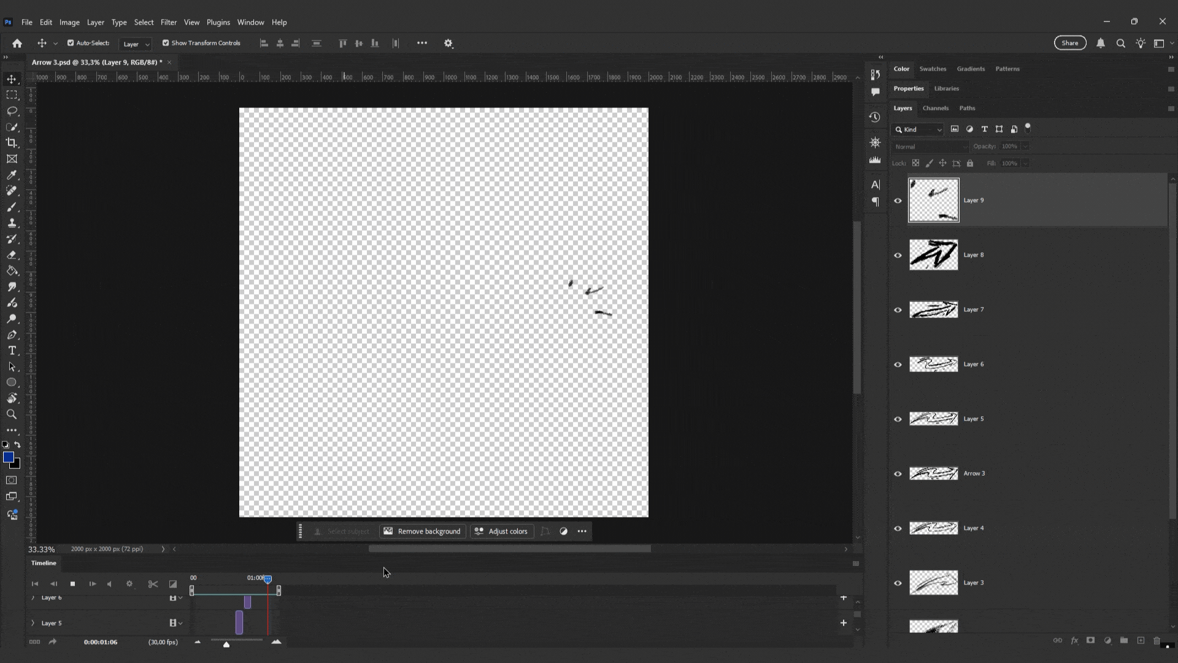Click the timeline split scissors icon
1178x663 pixels.
click(153, 584)
